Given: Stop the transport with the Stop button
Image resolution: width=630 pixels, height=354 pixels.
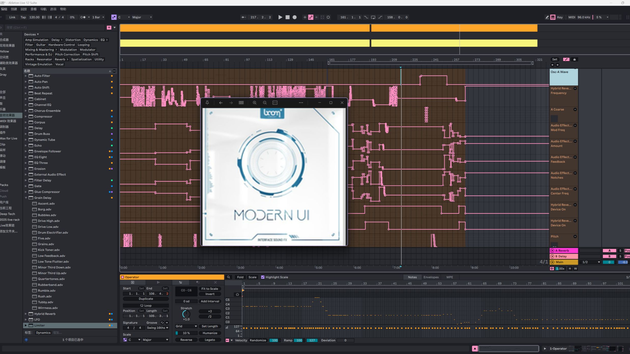Looking at the screenshot, I should 287,17.
